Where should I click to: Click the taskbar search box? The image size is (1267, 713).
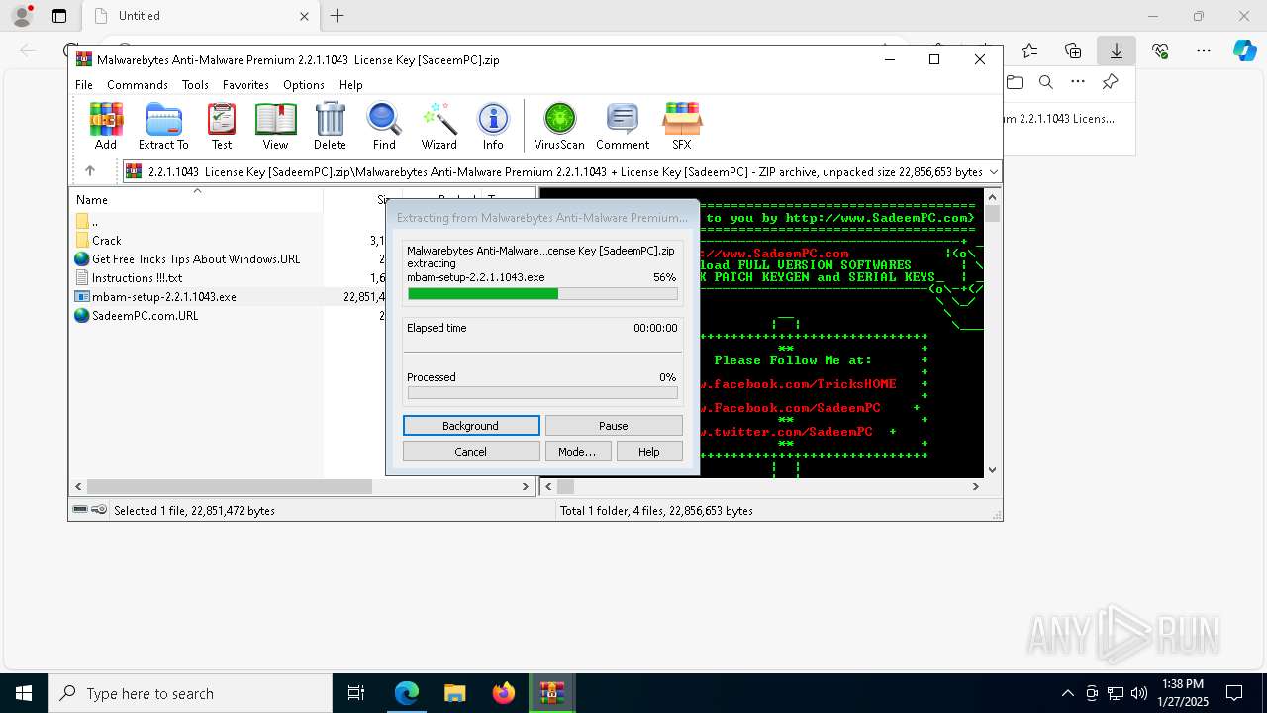[x=190, y=693]
